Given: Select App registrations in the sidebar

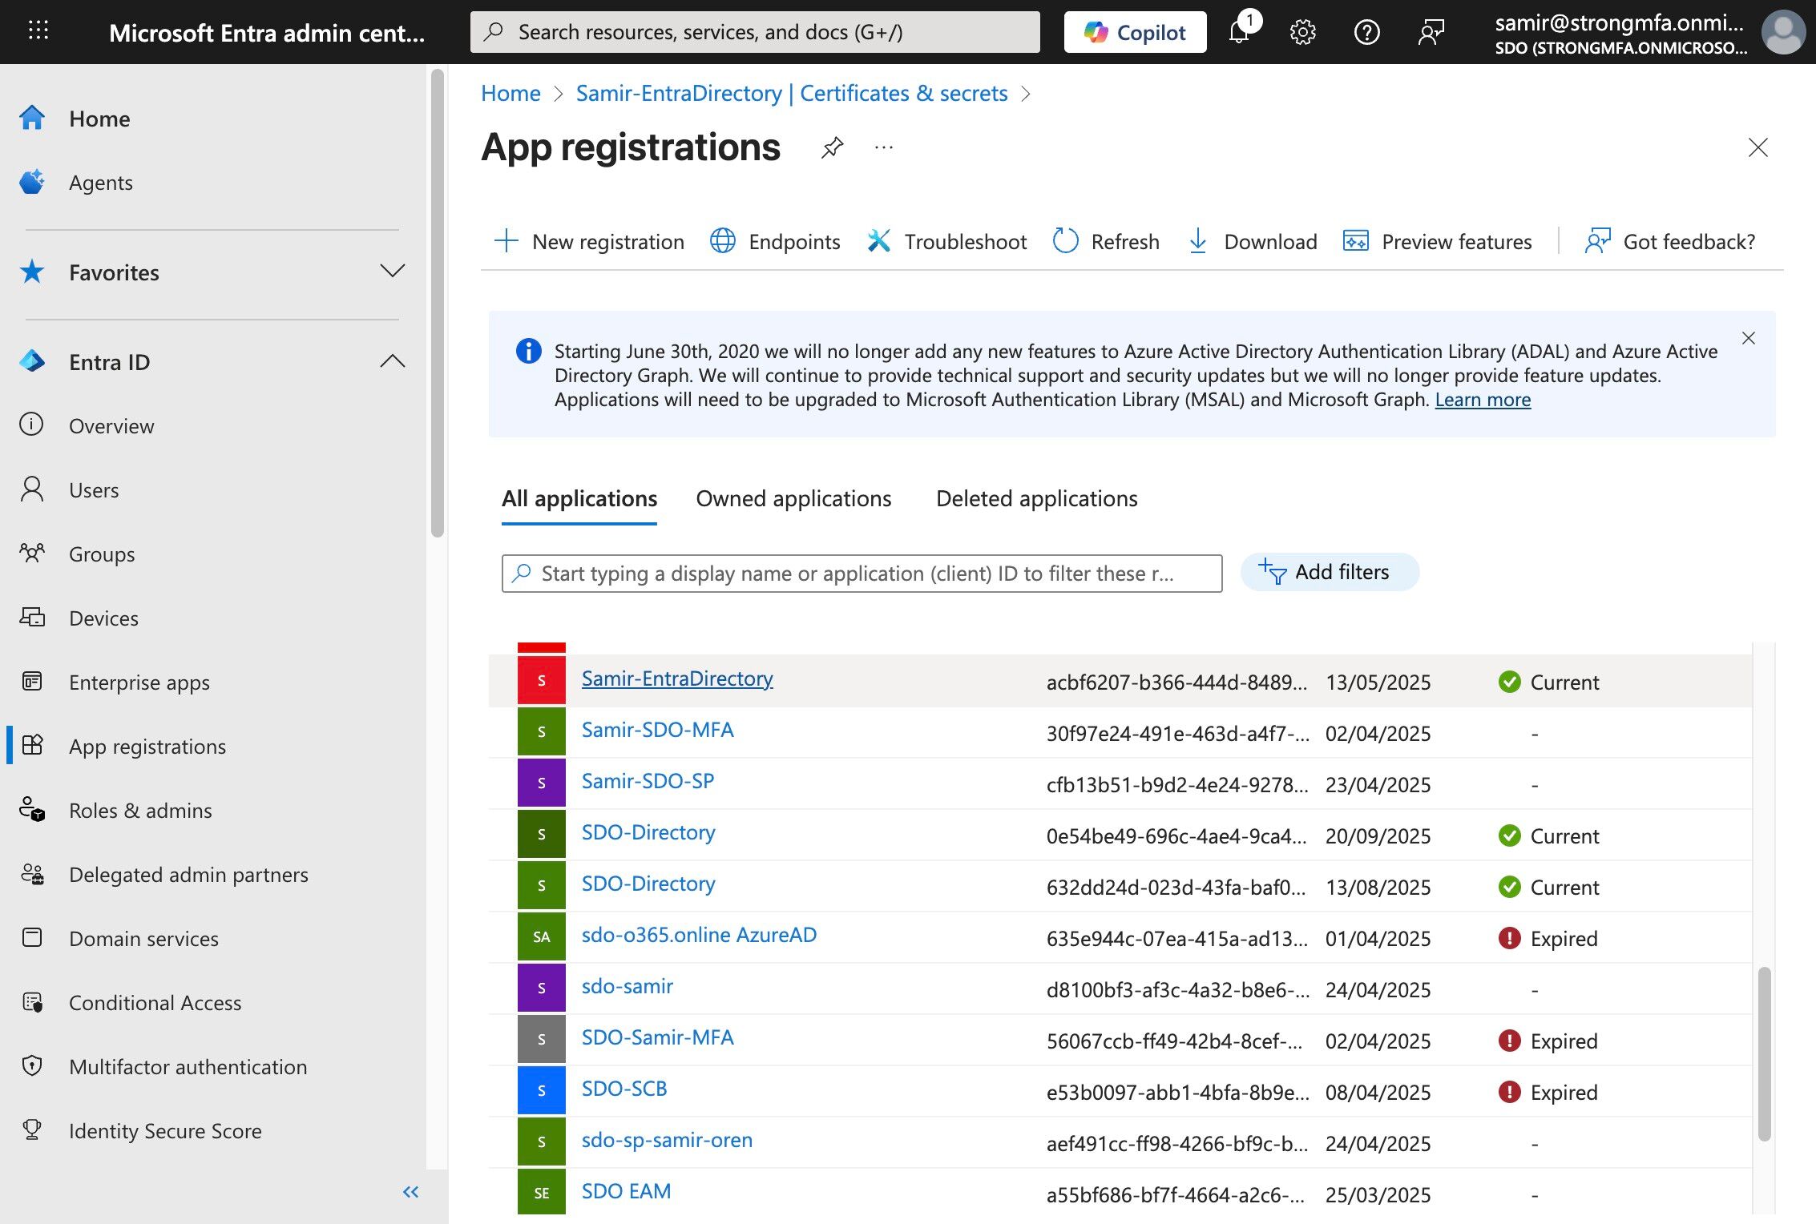Looking at the screenshot, I should (x=147, y=746).
